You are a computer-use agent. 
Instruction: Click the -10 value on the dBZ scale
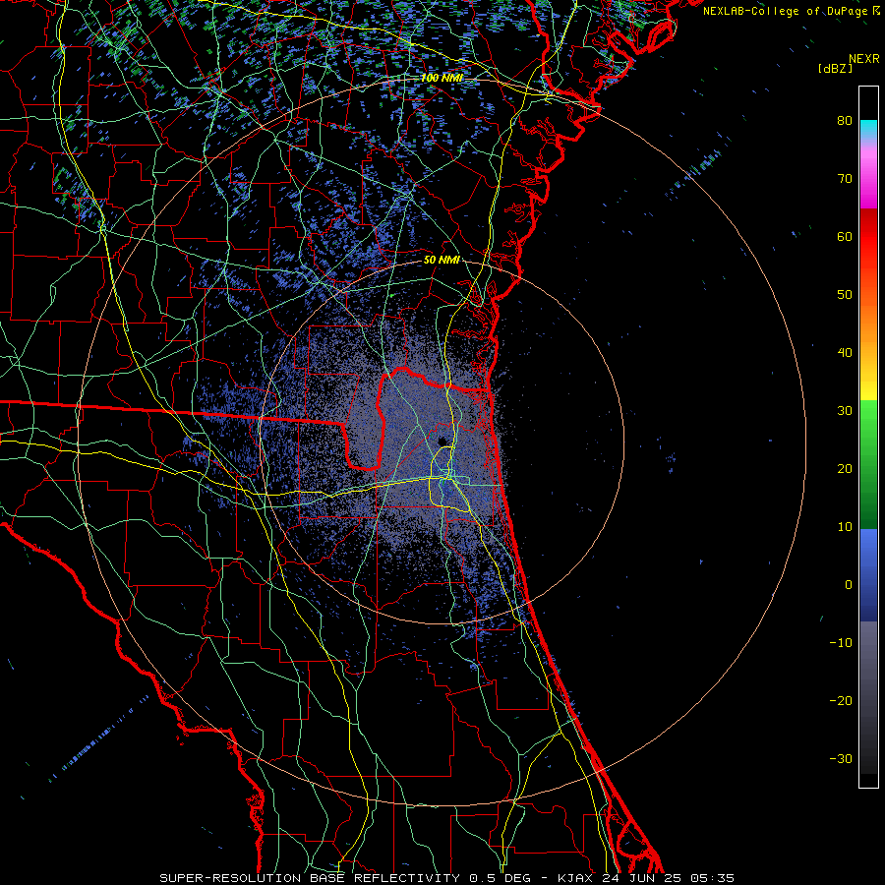coord(841,643)
